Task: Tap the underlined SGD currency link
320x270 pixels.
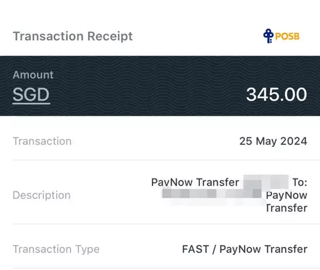Action: 31,95
